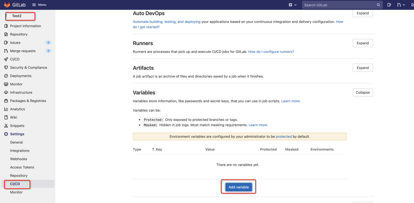The height and width of the screenshot is (203, 414).
Task: Click the Project information sidebar icon
Action: coord(6,26)
